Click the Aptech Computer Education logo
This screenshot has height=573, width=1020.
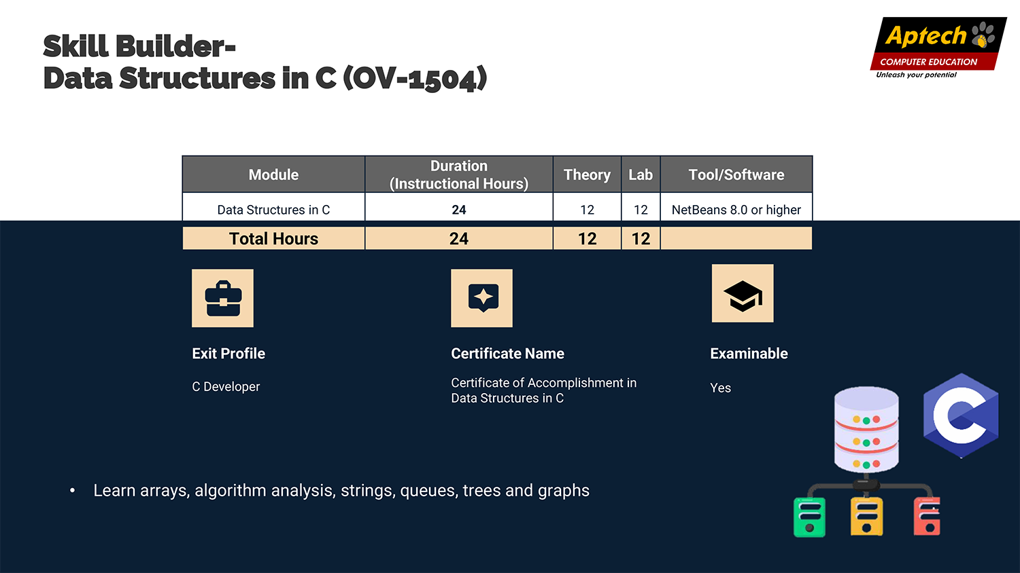pyautogui.click(x=938, y=48)
